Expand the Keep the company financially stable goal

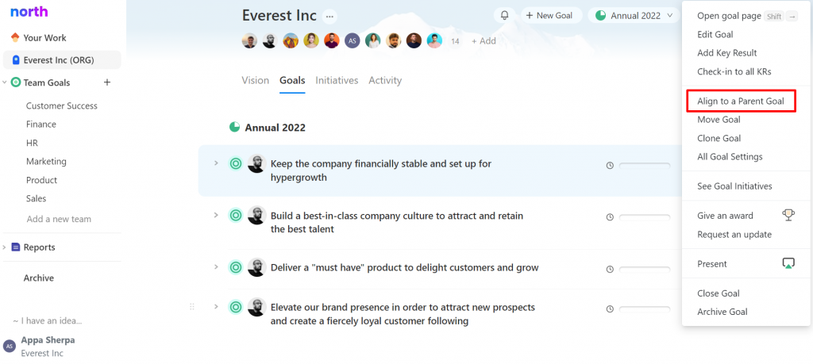coord(216,163)
